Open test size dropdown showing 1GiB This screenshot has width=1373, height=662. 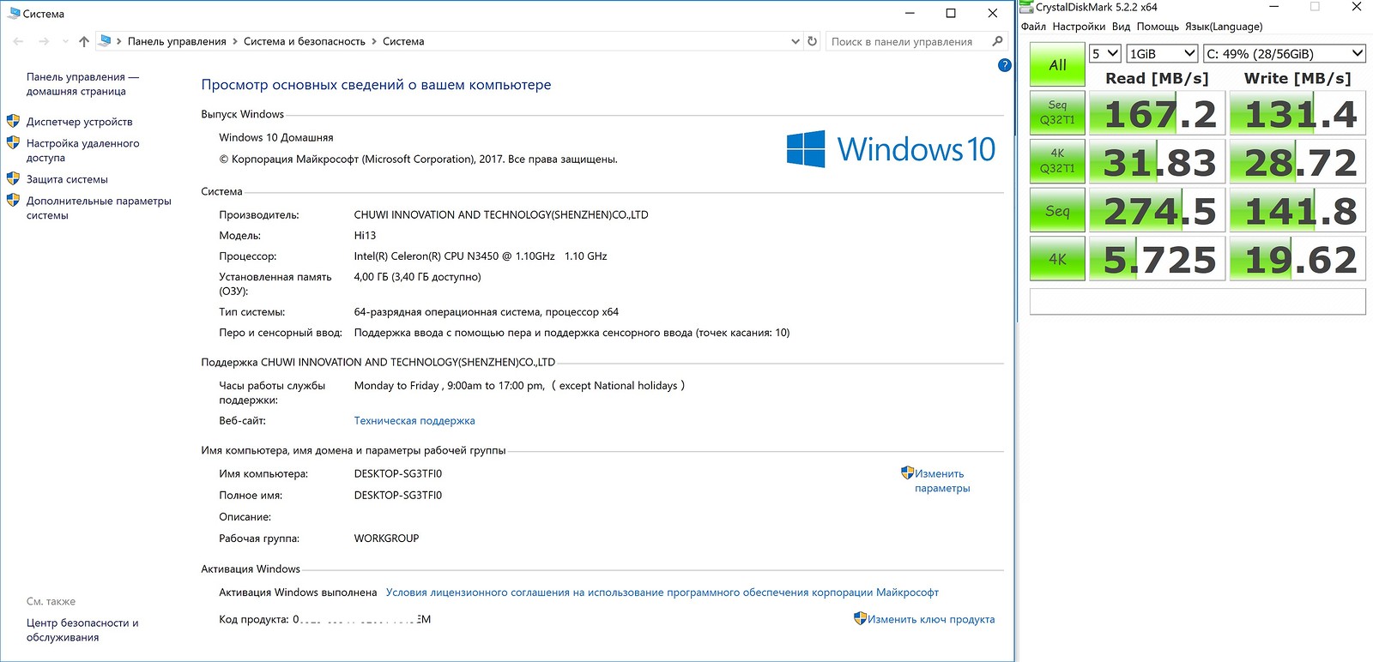[x=1162, y=53]
